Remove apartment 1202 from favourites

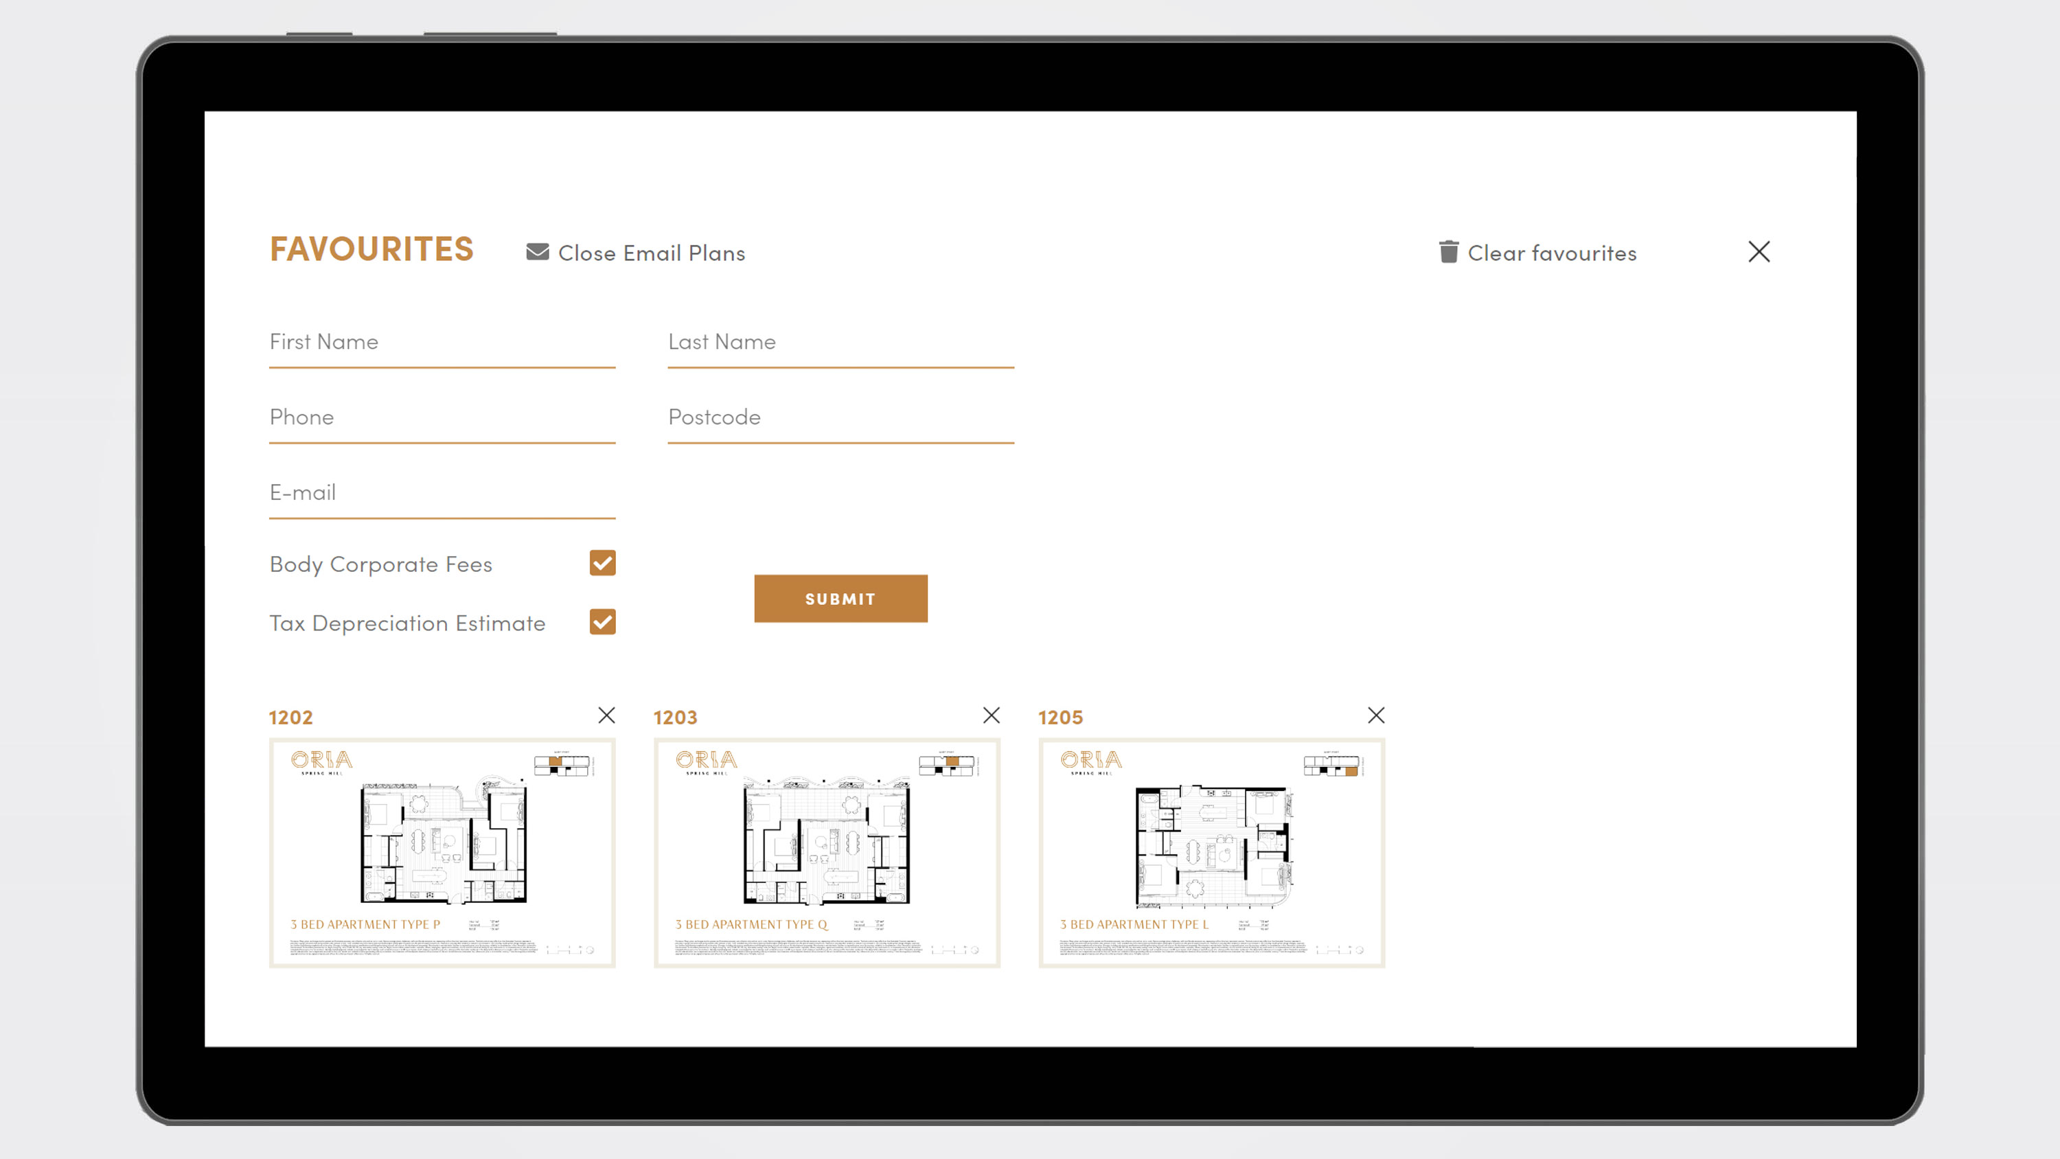[606, 715]
